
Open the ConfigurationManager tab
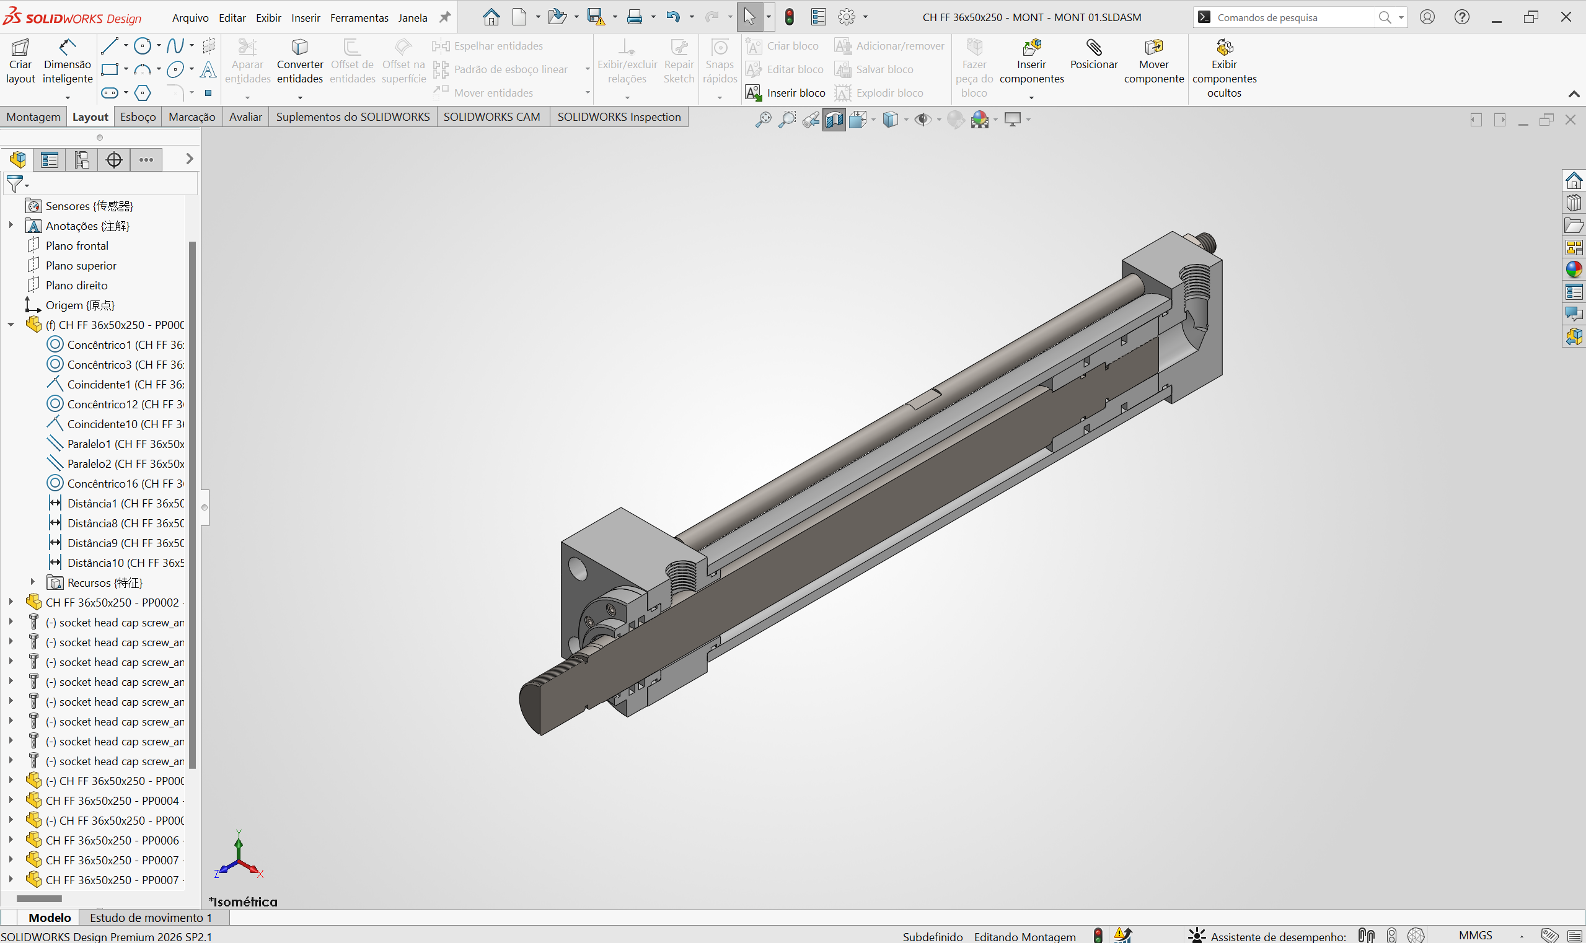pyautogui.click(x=82, y=159)
